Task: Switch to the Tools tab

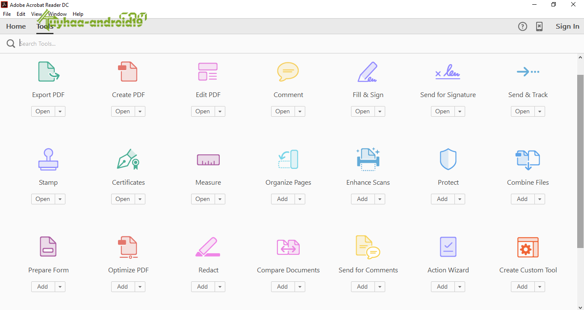Action: [x=45, y=27]
